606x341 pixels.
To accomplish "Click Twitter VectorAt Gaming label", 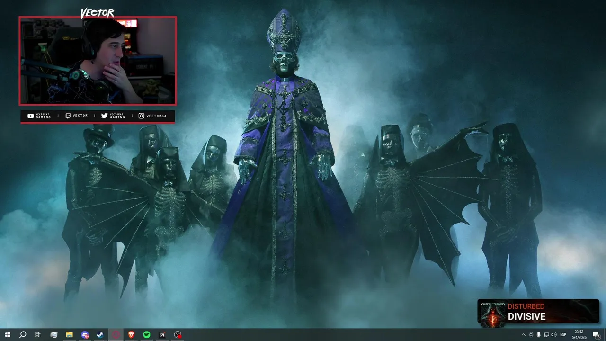I will tap(113, 116).
